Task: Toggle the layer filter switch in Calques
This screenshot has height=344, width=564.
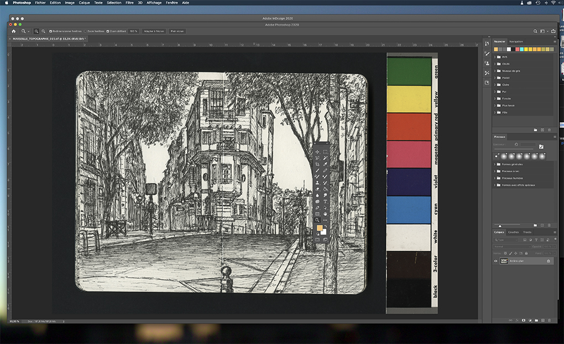Action: click(x=555, y=239)
